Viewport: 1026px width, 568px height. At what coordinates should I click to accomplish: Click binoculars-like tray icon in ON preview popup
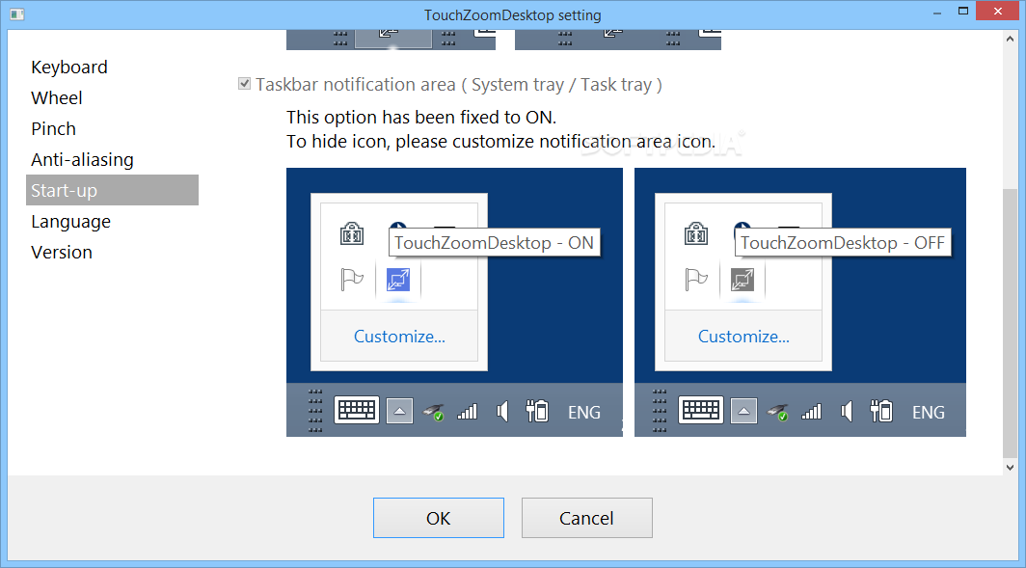click(x=352, y=233)
